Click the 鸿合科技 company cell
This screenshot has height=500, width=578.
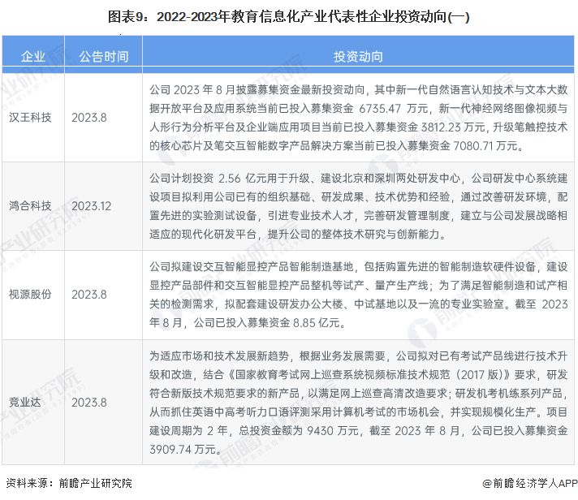(30, 206)
